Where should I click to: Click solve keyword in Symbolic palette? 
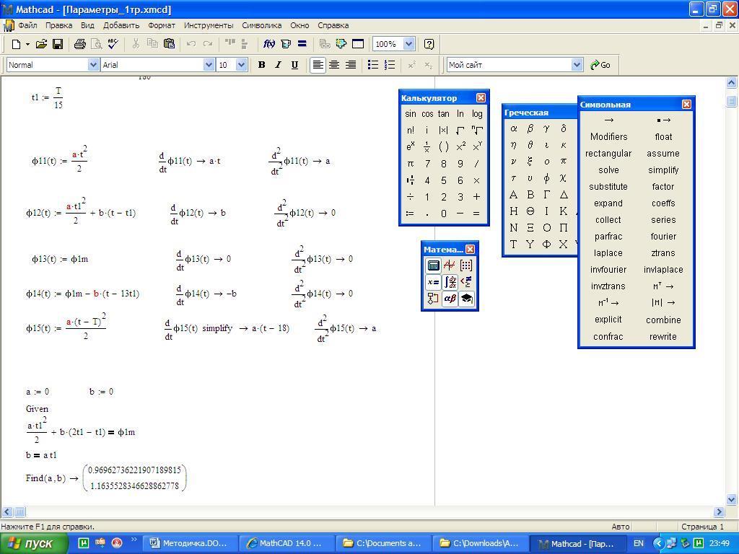tap(608, 170)
